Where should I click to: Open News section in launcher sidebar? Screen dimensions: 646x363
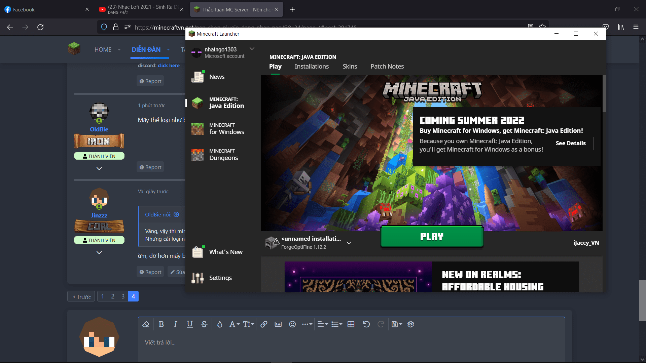(x=216, y=77)
